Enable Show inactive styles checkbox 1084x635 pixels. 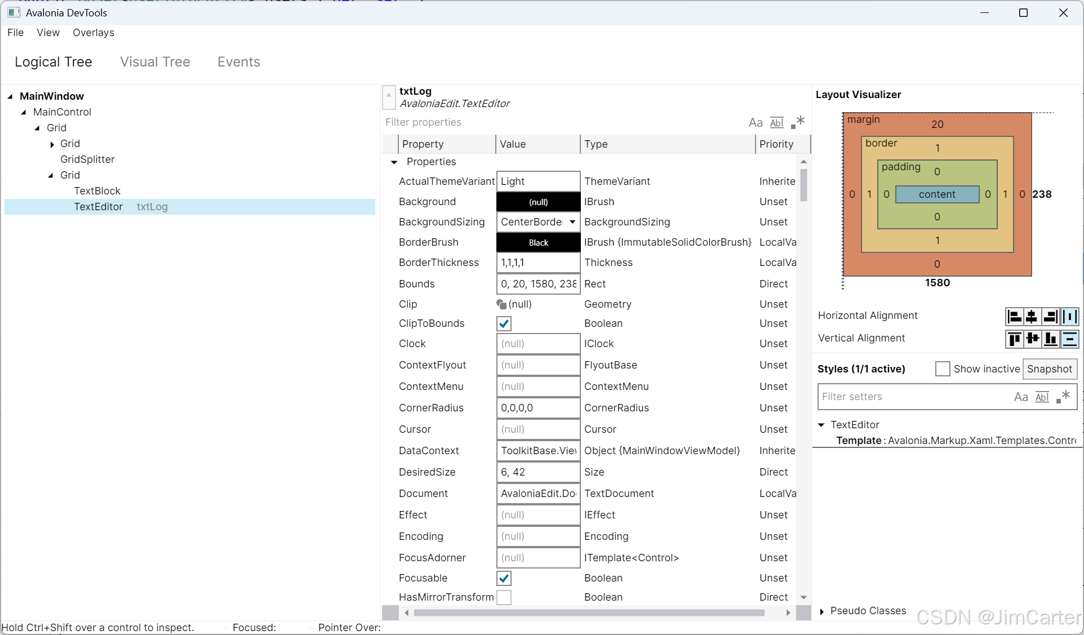coord(943,369)
